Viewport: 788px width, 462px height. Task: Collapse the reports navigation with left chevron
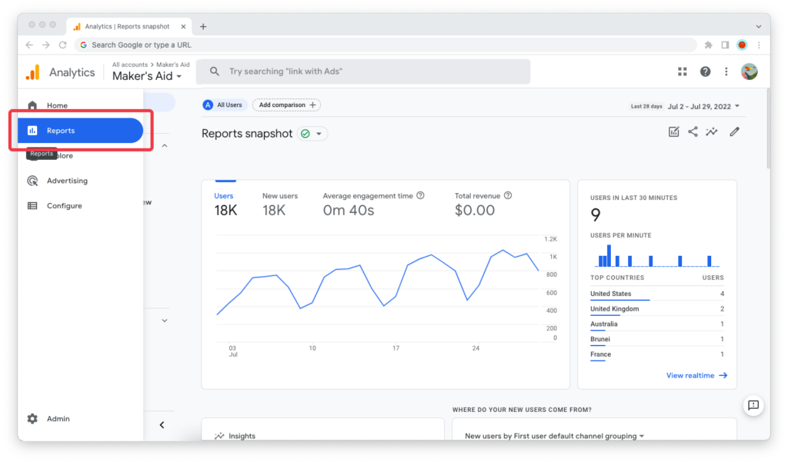coord(162,425)
